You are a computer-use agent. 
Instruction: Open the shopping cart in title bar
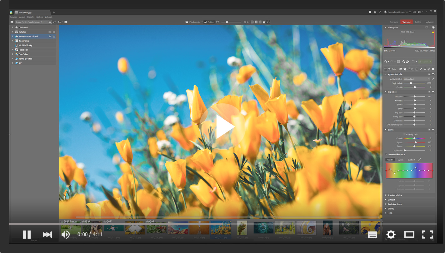375,12
